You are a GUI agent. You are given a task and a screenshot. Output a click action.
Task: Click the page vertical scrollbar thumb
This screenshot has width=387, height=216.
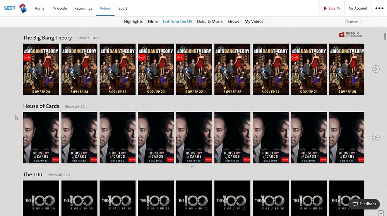pyautogui.click(x=385, y=36)
